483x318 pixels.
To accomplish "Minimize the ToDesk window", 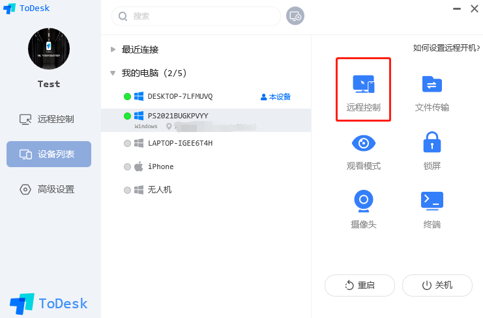I will coord(457,9).
